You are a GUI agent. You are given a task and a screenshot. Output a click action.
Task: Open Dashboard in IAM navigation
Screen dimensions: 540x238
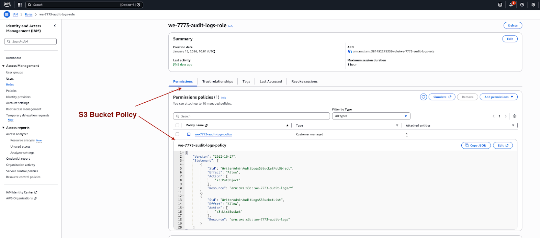(x=13, y=58)
